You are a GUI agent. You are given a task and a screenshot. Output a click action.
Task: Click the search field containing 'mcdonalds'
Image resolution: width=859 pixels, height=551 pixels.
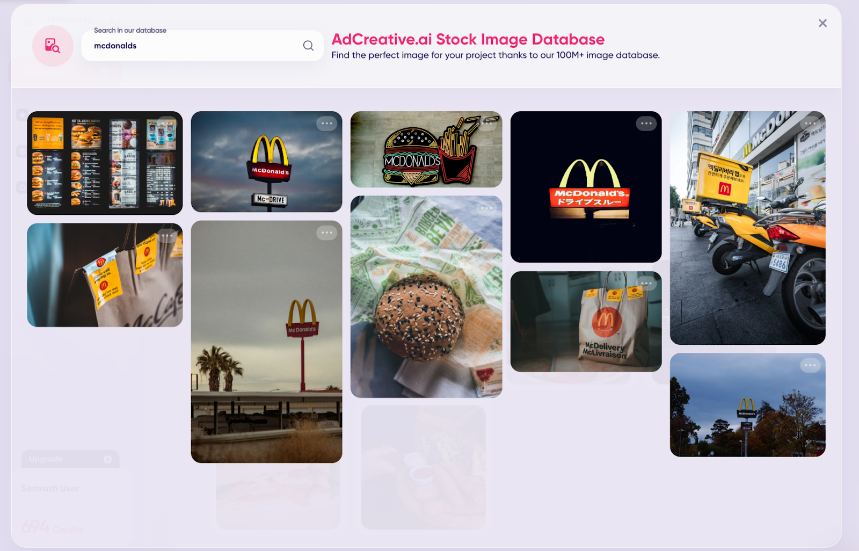click(x=193, y=46)
